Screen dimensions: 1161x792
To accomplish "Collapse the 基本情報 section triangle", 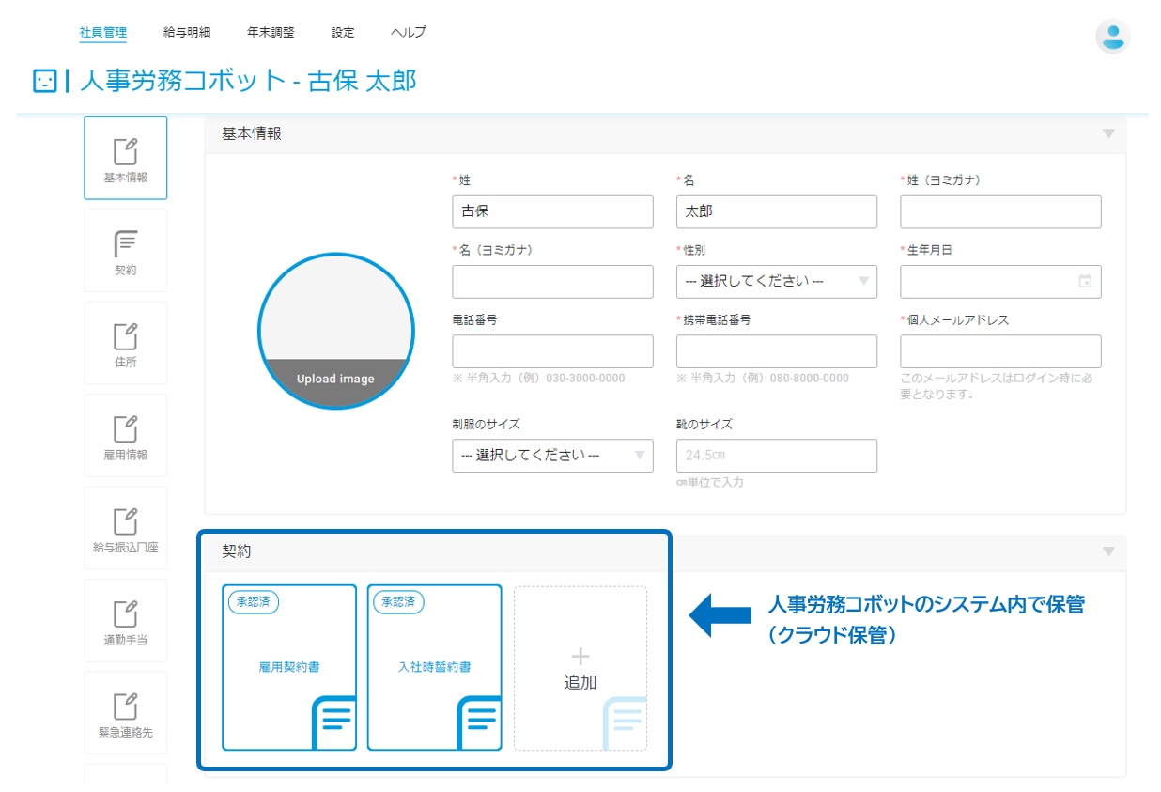I will pos(1108,133).
